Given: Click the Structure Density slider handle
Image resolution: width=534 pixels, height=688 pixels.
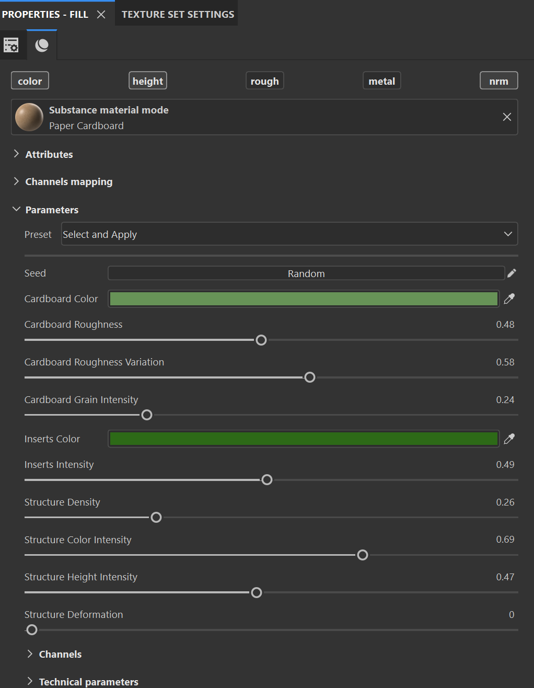Looking at the screenshot, I should click(156, 518).
